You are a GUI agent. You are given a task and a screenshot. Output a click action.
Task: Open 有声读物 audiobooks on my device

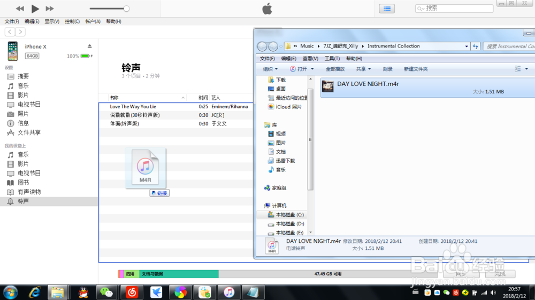[x=29, y=192]
